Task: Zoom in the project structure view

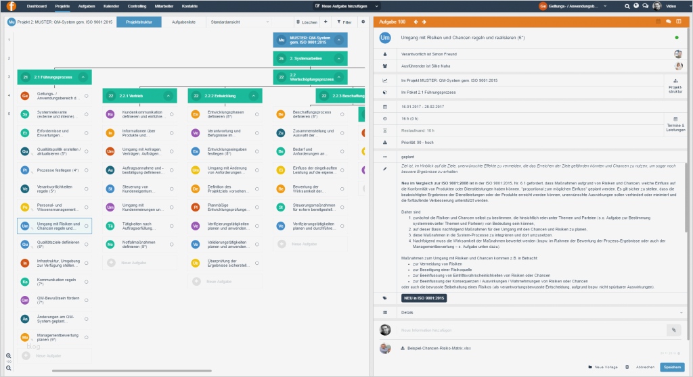Action: (8, 356)
